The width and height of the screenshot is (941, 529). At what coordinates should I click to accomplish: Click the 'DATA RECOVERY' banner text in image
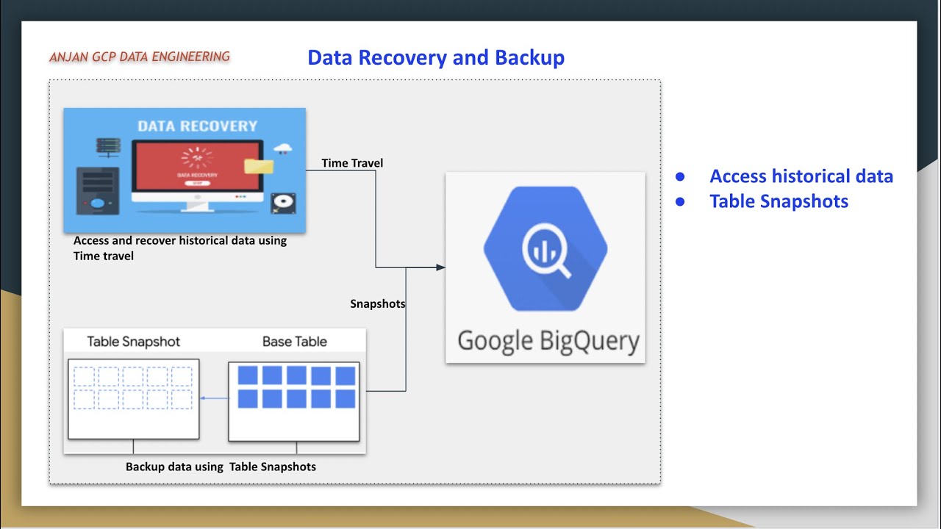pyautogui.click(x=198, y=126)
